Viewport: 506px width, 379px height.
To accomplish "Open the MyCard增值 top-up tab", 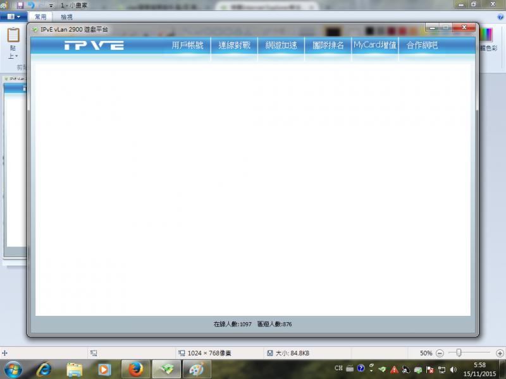I will point(375,45).
